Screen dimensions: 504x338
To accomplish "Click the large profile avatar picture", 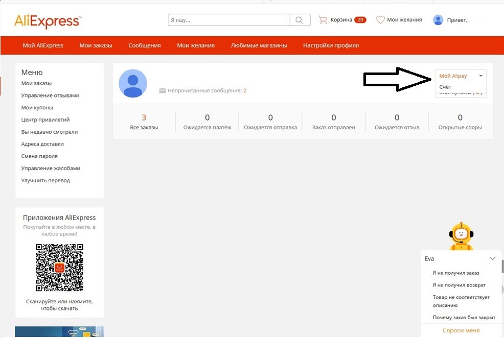I will 133,83.
